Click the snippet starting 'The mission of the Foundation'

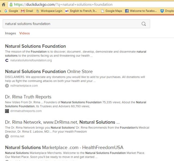[76, 54]
